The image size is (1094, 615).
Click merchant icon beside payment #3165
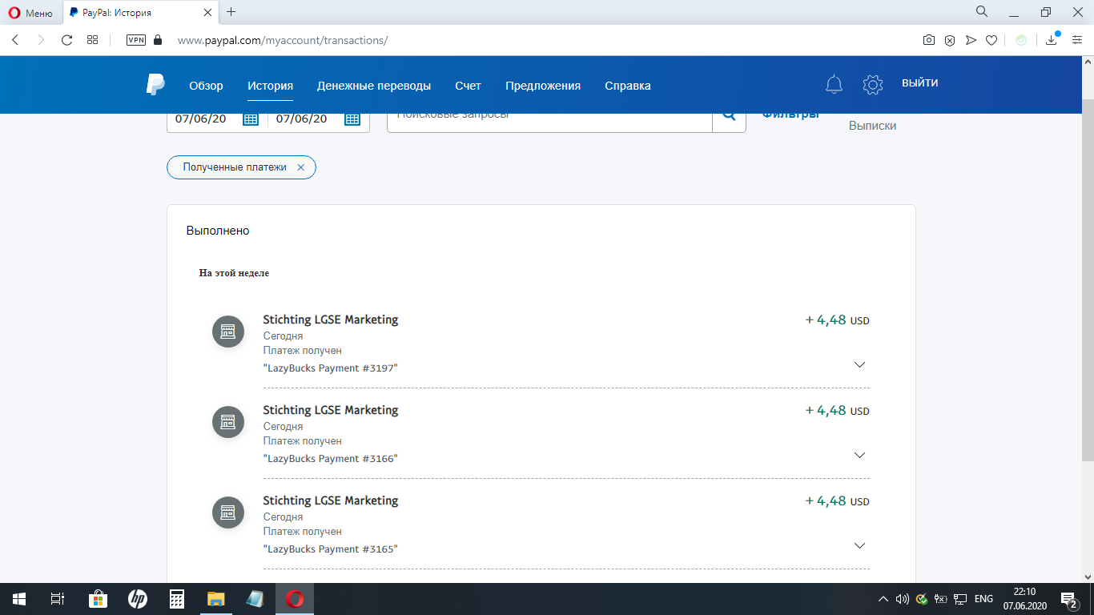click(x=228, y=512)
